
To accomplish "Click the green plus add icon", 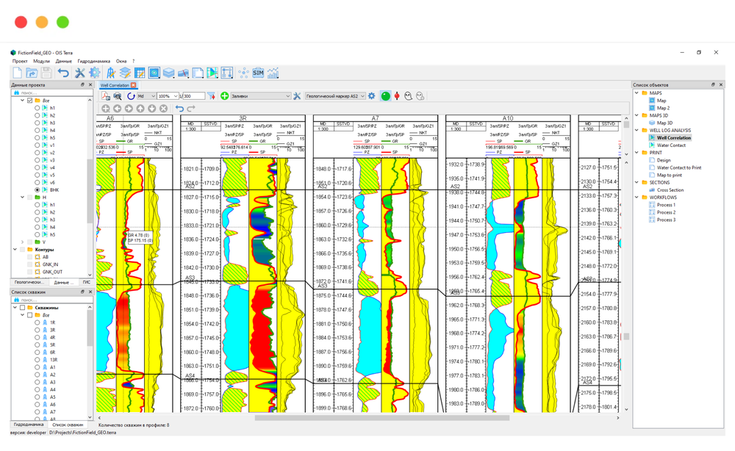I will pyautogui.click(x=225, y=96).
